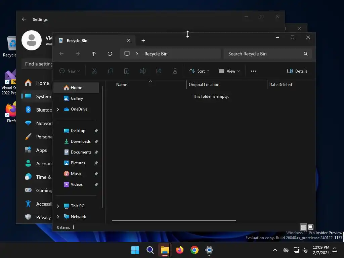Open the notification bell in taskbar
This screenshot has width=344, height=258.
point(335,250)
